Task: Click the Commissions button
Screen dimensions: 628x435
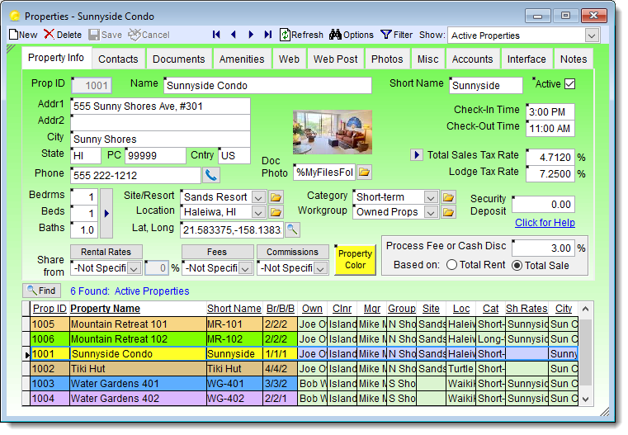Action: [292, 252]
